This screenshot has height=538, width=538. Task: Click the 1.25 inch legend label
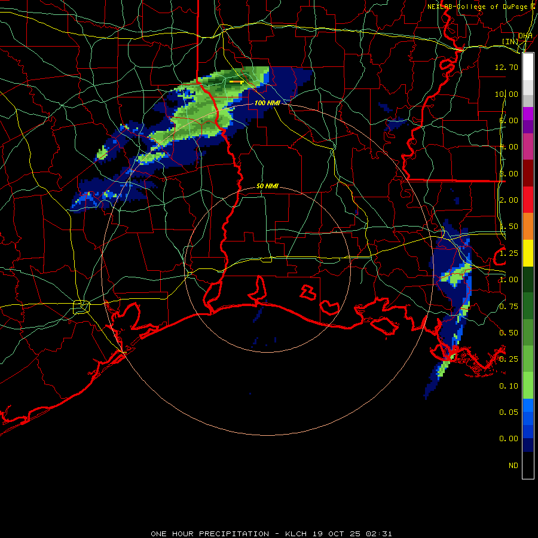(509, 253)
